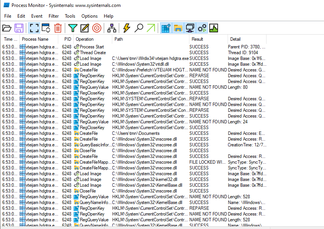This screenshot has height=229, width=324.
Task: Toggle Show Registry Activity
Action: pos(166,28)
